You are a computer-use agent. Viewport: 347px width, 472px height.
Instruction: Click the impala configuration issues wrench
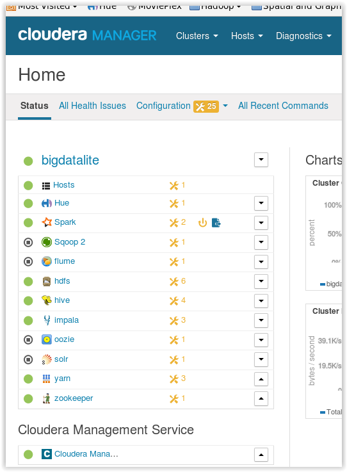point(174,321)
